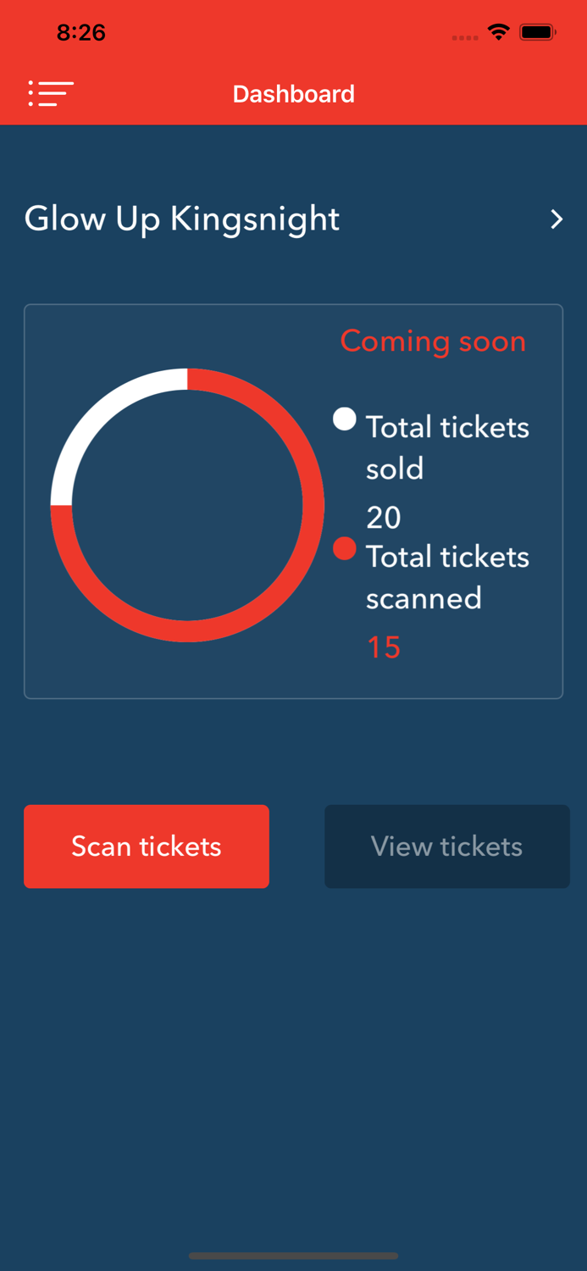Screen dimensions: 587x1271
Task: Tap the clock showing 8:26
Action: coord(81,32)
